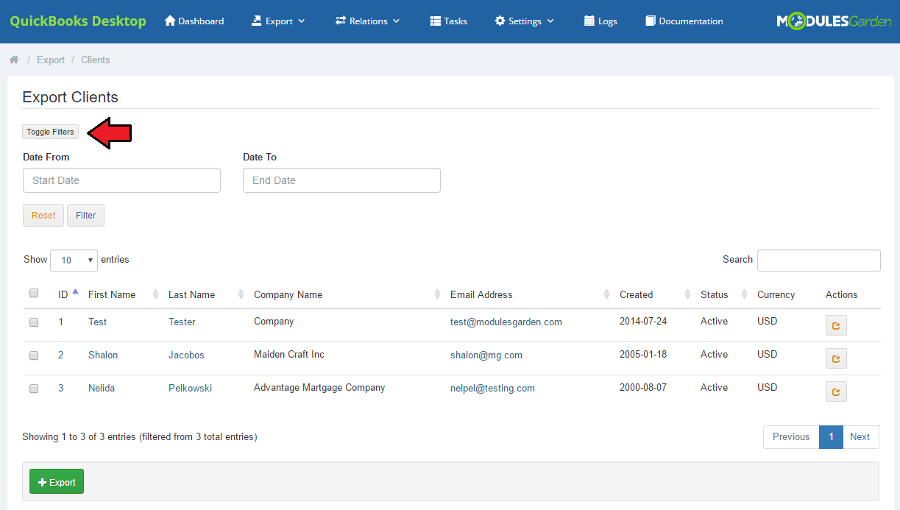Check the box for client ID 1

(x=34, y=322)
